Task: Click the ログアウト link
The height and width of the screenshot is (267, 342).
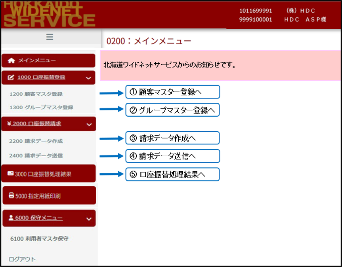Action: tap(22, 259)
